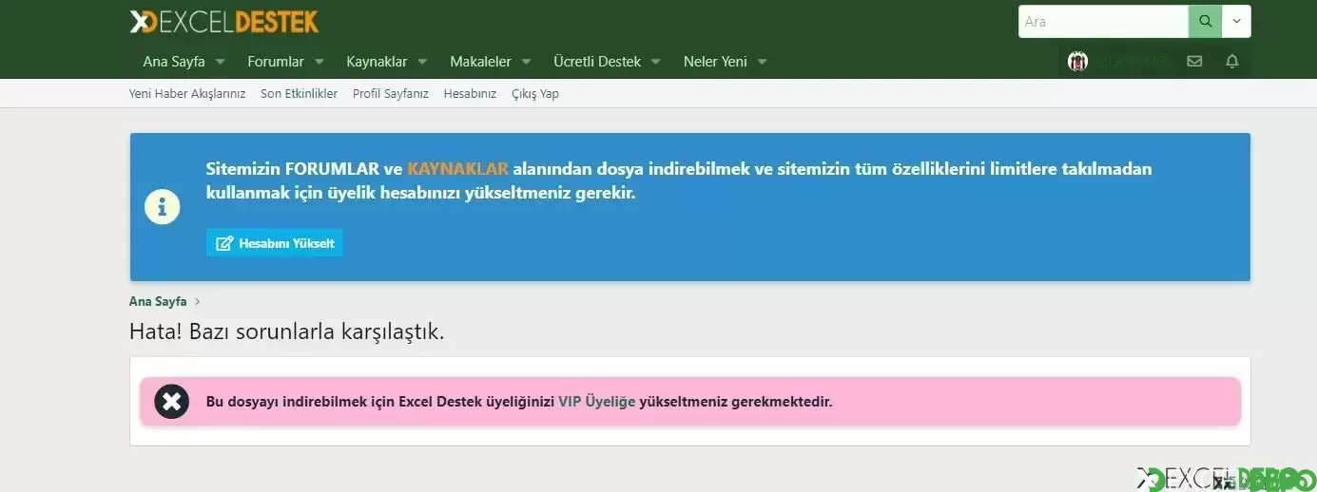
Task: Expand the Ana Sayfa dropdown arrow
Action: 221,62
